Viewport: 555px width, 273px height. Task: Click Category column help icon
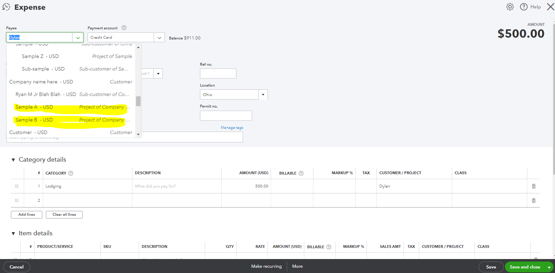pos(71,174)
